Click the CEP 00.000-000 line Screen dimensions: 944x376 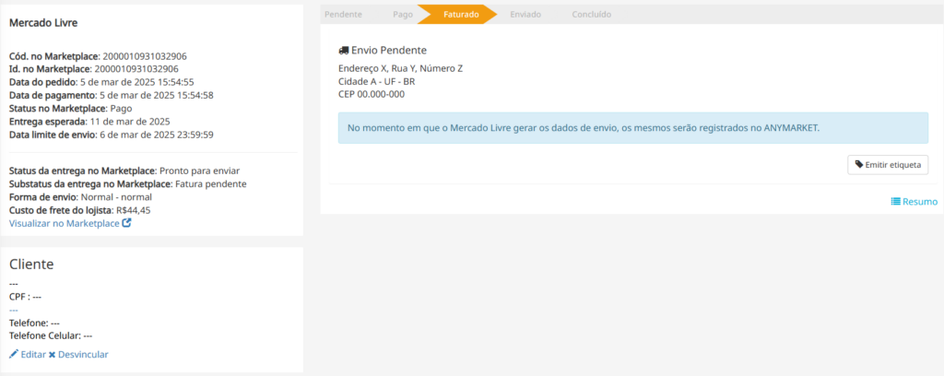click(x=372, y=94)
